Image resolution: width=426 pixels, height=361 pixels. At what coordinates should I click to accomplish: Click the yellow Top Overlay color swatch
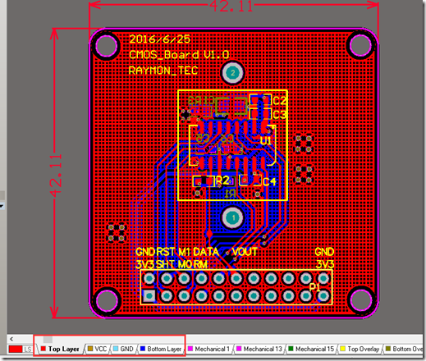[342, 349]
